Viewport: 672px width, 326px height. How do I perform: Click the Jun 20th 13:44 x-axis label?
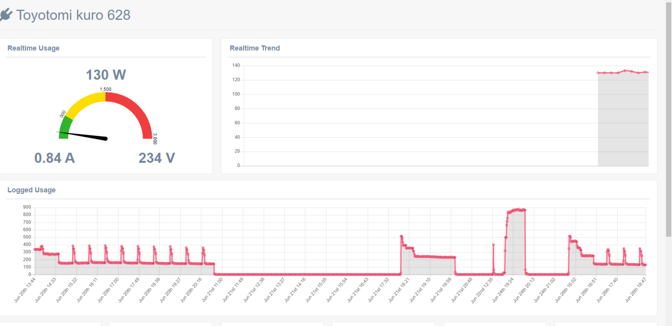coord(24,290)
